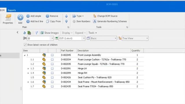Click the Item Numbers icon

point(74,21)
